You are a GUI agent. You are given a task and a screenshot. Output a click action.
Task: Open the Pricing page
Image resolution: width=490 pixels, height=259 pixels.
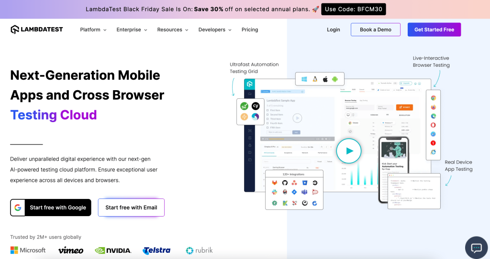click(x=250, y=30)
